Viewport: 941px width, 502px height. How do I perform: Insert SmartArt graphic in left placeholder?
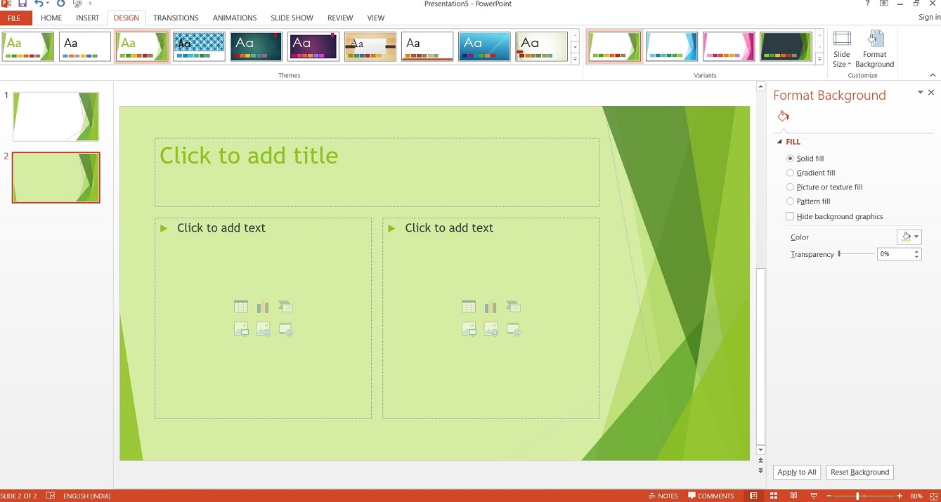(285, 307)
